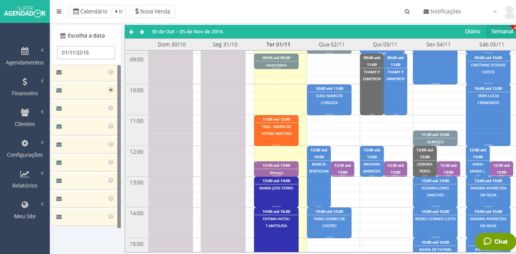Open Notificações
Image resolution: width=516 pixels, height=254 pixels.
[x=442, y=11]
